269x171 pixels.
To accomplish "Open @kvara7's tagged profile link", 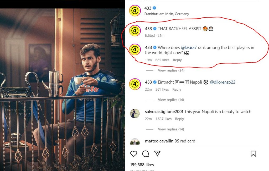I will click(x=189, y=48).
